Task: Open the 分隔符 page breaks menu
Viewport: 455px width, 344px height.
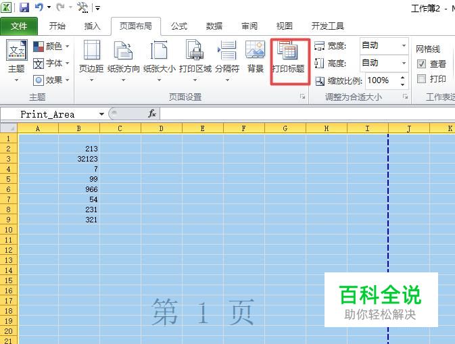Action: (227, 61)
